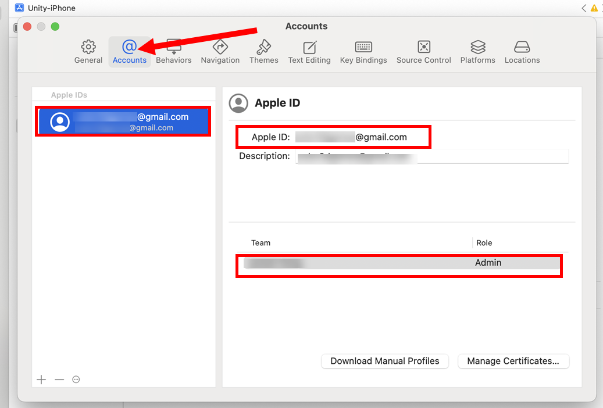Viewport: 603px width, 408px height.
Task: Select the Admin team row
Action: [401, 263]
